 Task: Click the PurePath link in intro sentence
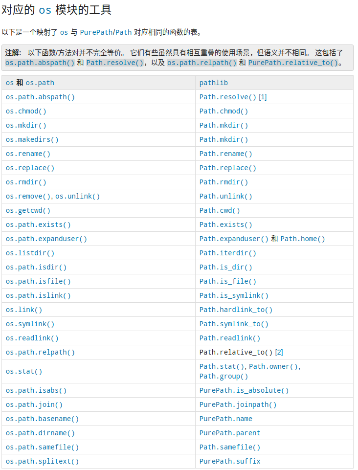[x=96, y=32]
